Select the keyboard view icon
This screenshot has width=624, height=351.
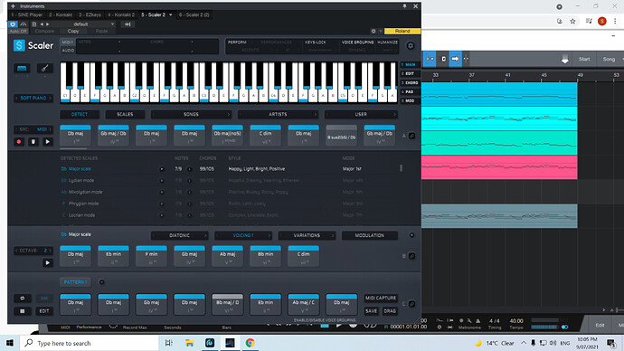22,69
